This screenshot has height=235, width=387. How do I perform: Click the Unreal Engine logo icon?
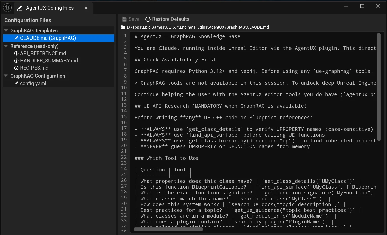click(x=7, y=8)
